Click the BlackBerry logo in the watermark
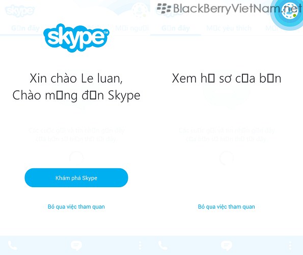Image resolution: width=303 pixels, height=255 pixels. 164,9
